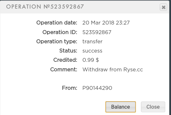The height and width of the screenshot is (115, 171).
Task: Click the Close button at bottom
Action: pyautogui.click(x=153, y=107)
